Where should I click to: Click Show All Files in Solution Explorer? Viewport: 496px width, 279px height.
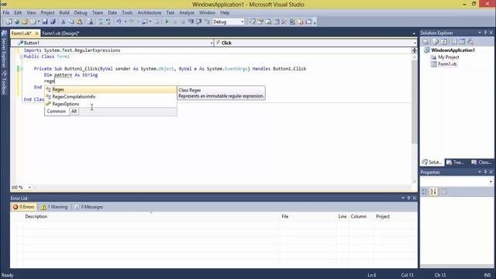436,42
